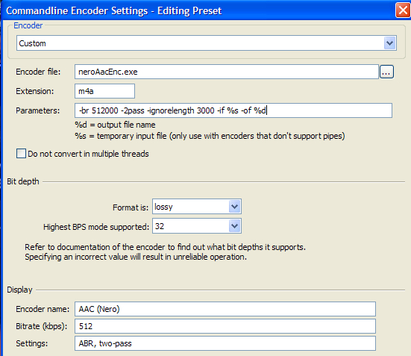Click the Parameters label
411x356 pixels.
tap(38, 110)
